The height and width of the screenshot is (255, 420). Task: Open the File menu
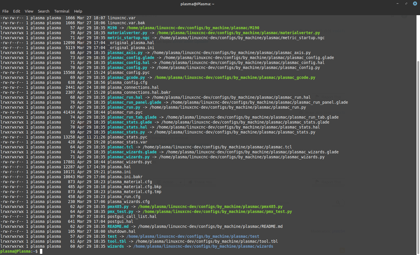pos(5,11)
